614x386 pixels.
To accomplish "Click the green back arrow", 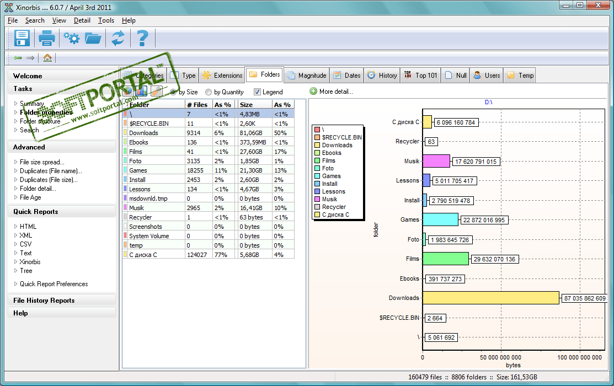I will pyautogui.click(x=18, y=58).
